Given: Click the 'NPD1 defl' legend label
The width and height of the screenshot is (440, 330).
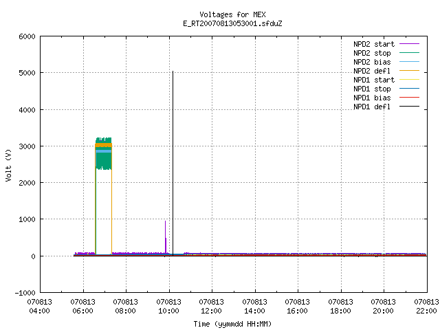Looking at the screenshot, I should 372,107.
